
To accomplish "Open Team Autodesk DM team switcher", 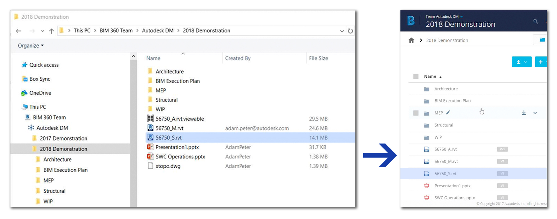I will tap(444, 16).
